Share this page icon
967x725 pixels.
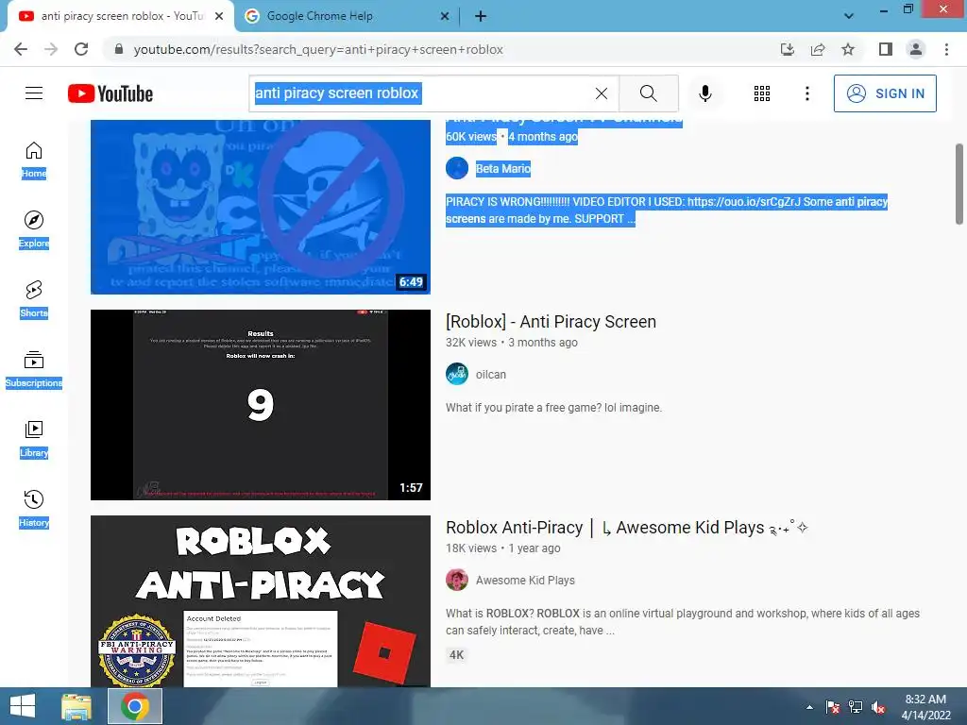[818, 49]
